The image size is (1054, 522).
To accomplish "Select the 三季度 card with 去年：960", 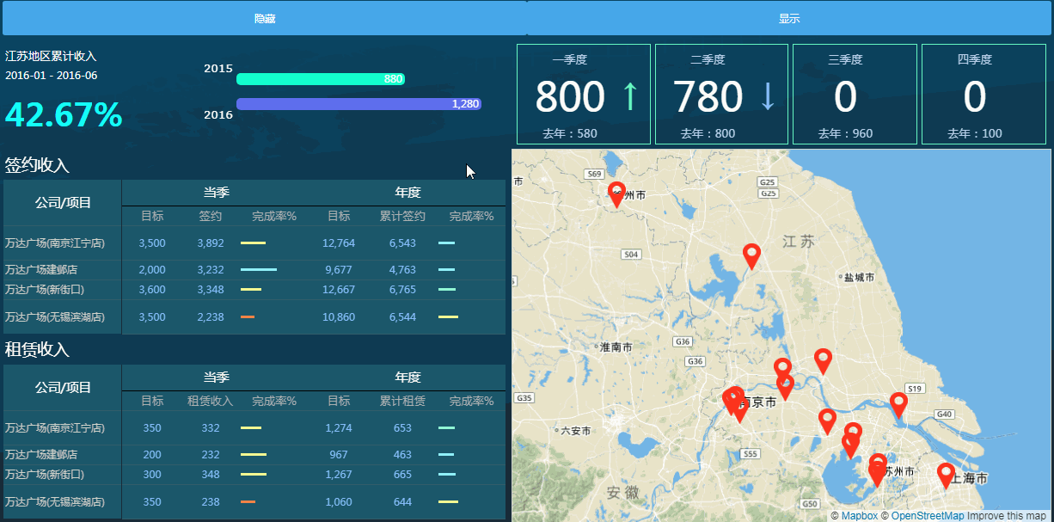I will (855, 95).
